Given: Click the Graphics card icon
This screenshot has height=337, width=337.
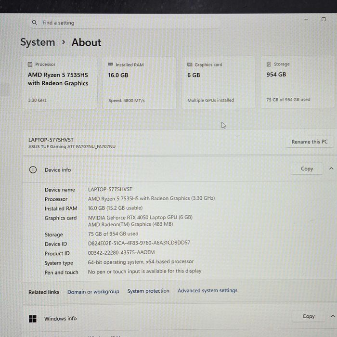Looking at the screenshot, I should [190, 65].
